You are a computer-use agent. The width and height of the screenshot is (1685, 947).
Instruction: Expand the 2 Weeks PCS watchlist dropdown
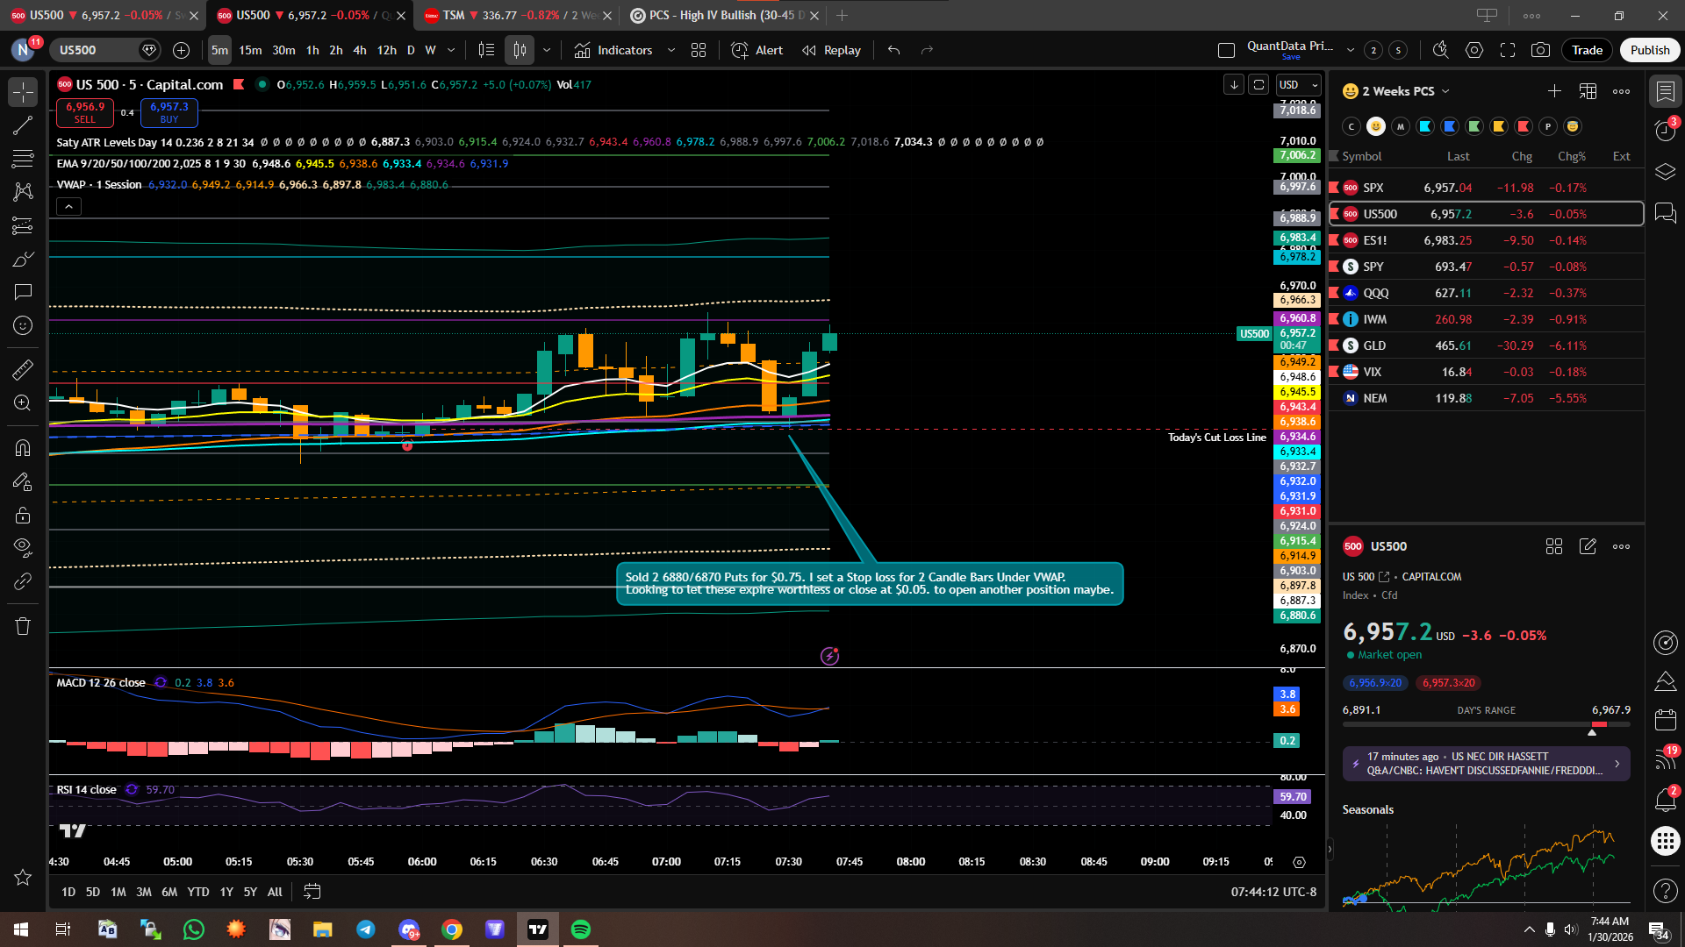[x=1445, y=91]
